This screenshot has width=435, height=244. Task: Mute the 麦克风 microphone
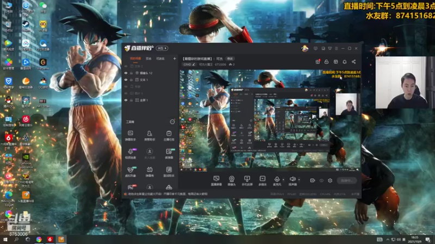[x=277, y=181]
